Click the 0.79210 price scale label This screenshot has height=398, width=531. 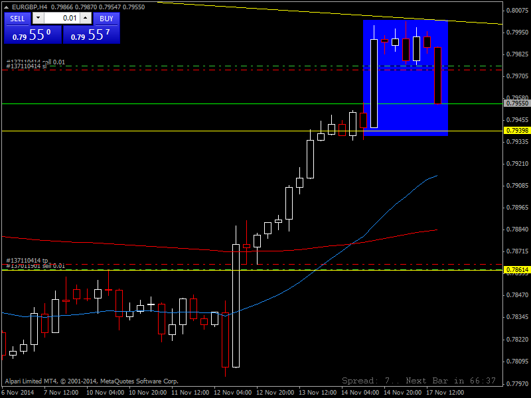pyautogui.click(x=518, y=164)
